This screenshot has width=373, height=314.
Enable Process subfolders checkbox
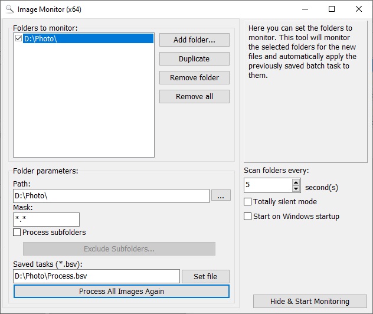pyautogui.click(x=17, y=233)
